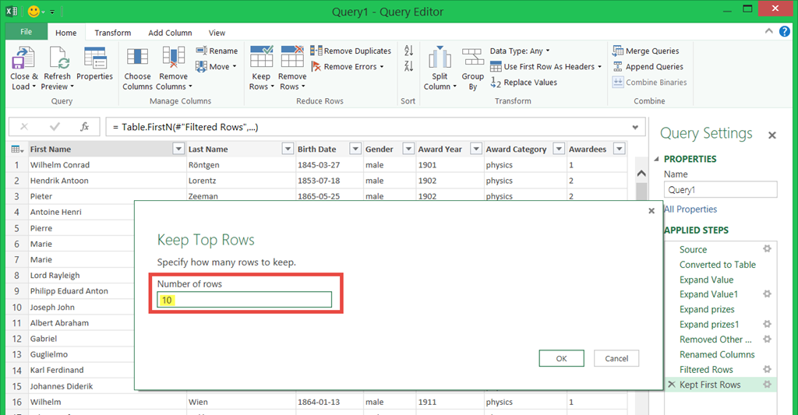The width and height of the screenshot is (798, 415).
Task: Click the Split Column icon
Action: click(x=440, y=58)
